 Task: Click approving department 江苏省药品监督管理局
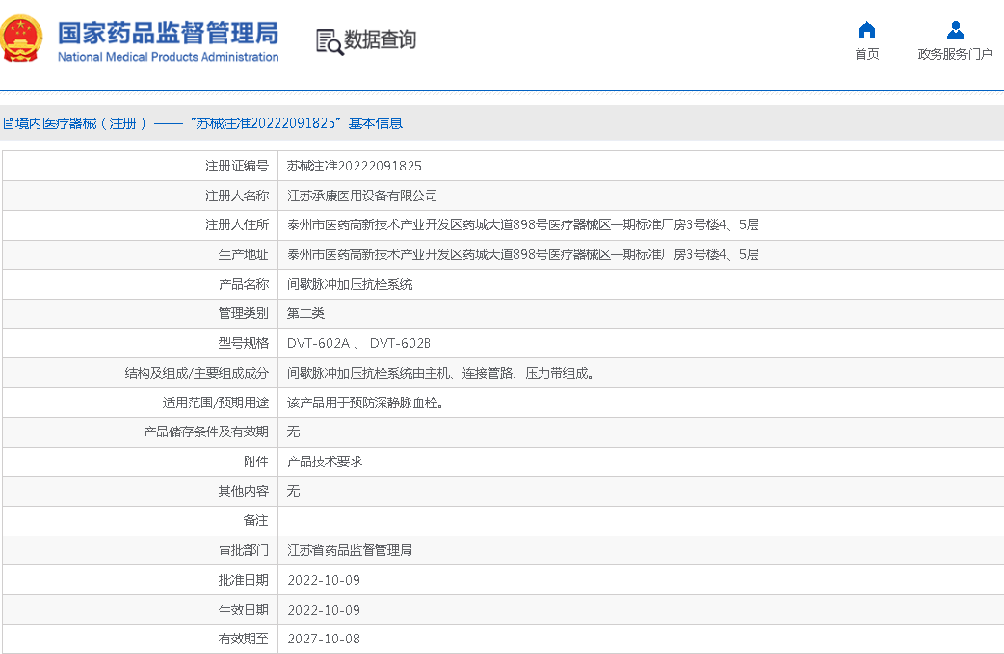coord(350,551)
